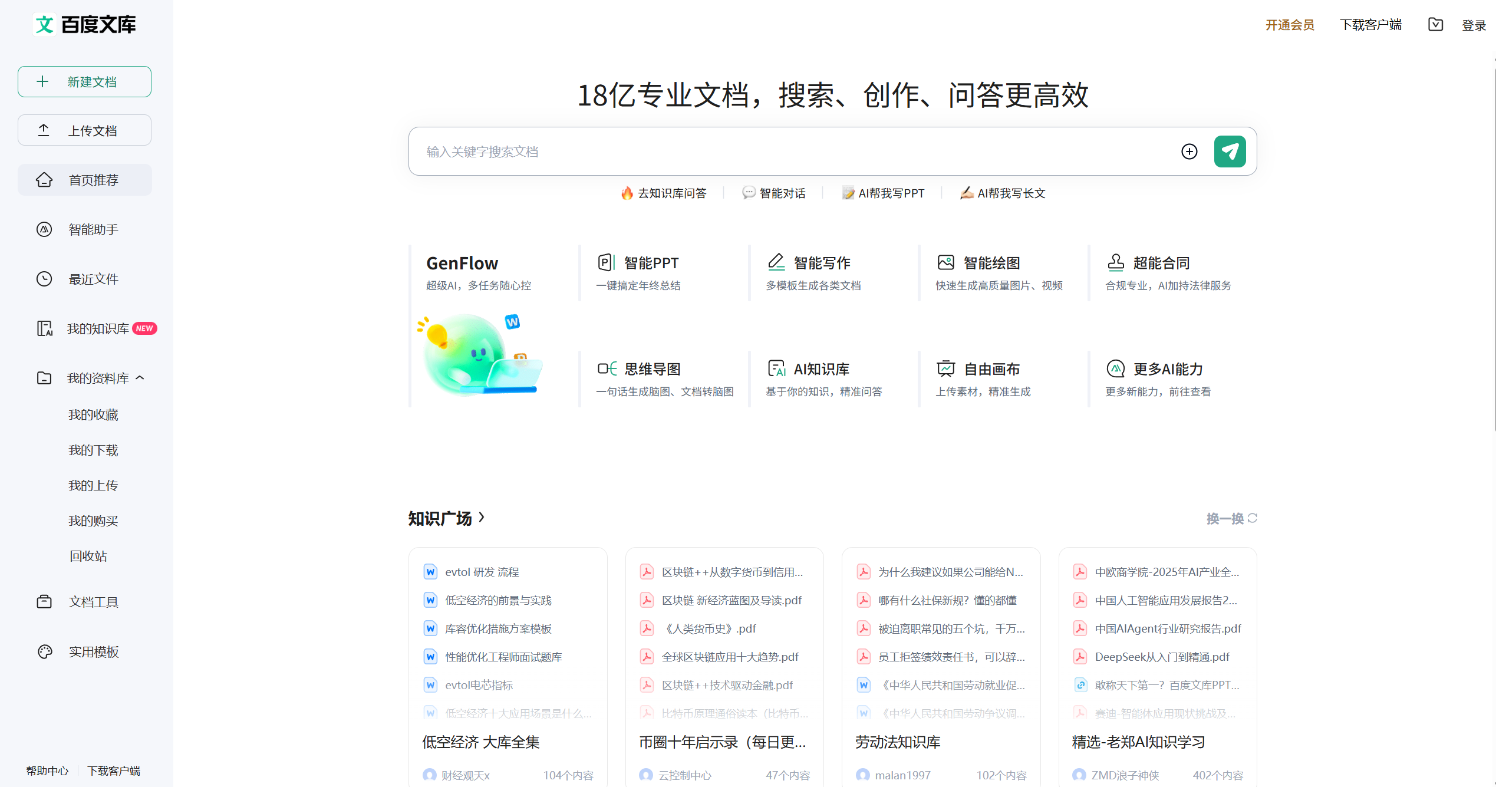Open the 低空经济 大库全集 collection title

(480, 742)
